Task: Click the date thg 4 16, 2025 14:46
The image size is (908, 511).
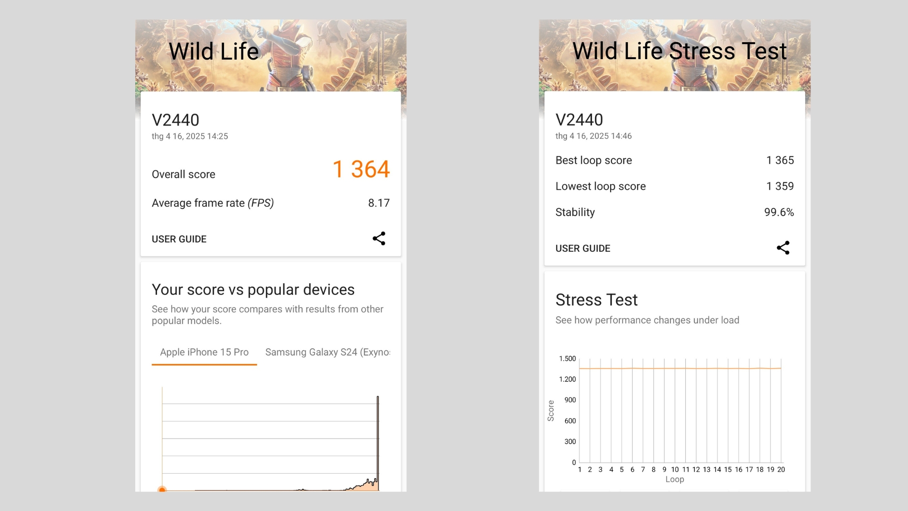Action: point(594,136)
